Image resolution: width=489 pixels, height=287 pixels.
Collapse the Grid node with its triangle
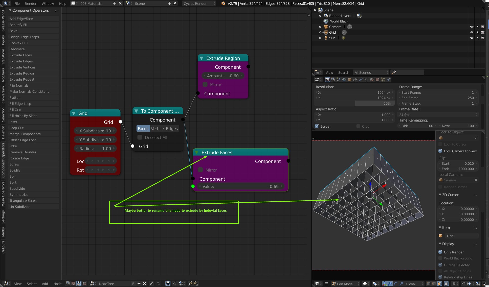pos(74,113)
